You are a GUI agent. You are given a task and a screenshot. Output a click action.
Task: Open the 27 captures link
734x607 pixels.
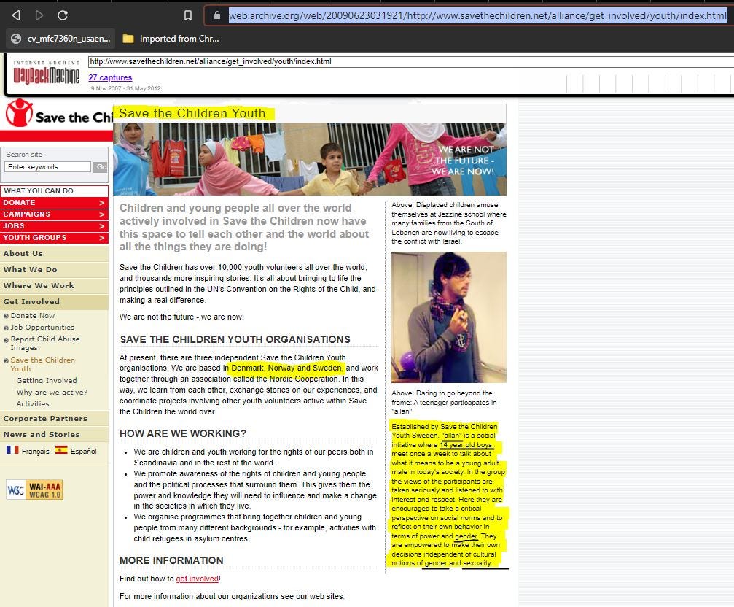click(111, 78)
